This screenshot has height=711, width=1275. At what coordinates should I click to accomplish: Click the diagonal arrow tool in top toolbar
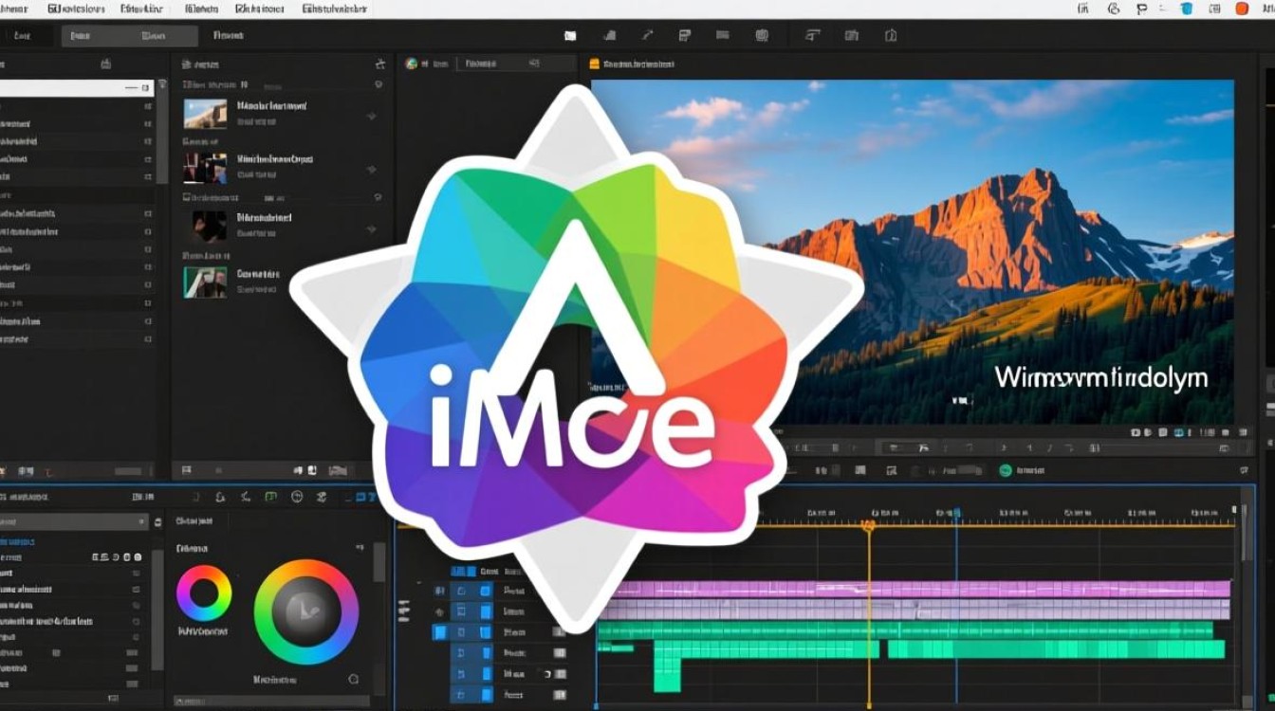[648, 36]
